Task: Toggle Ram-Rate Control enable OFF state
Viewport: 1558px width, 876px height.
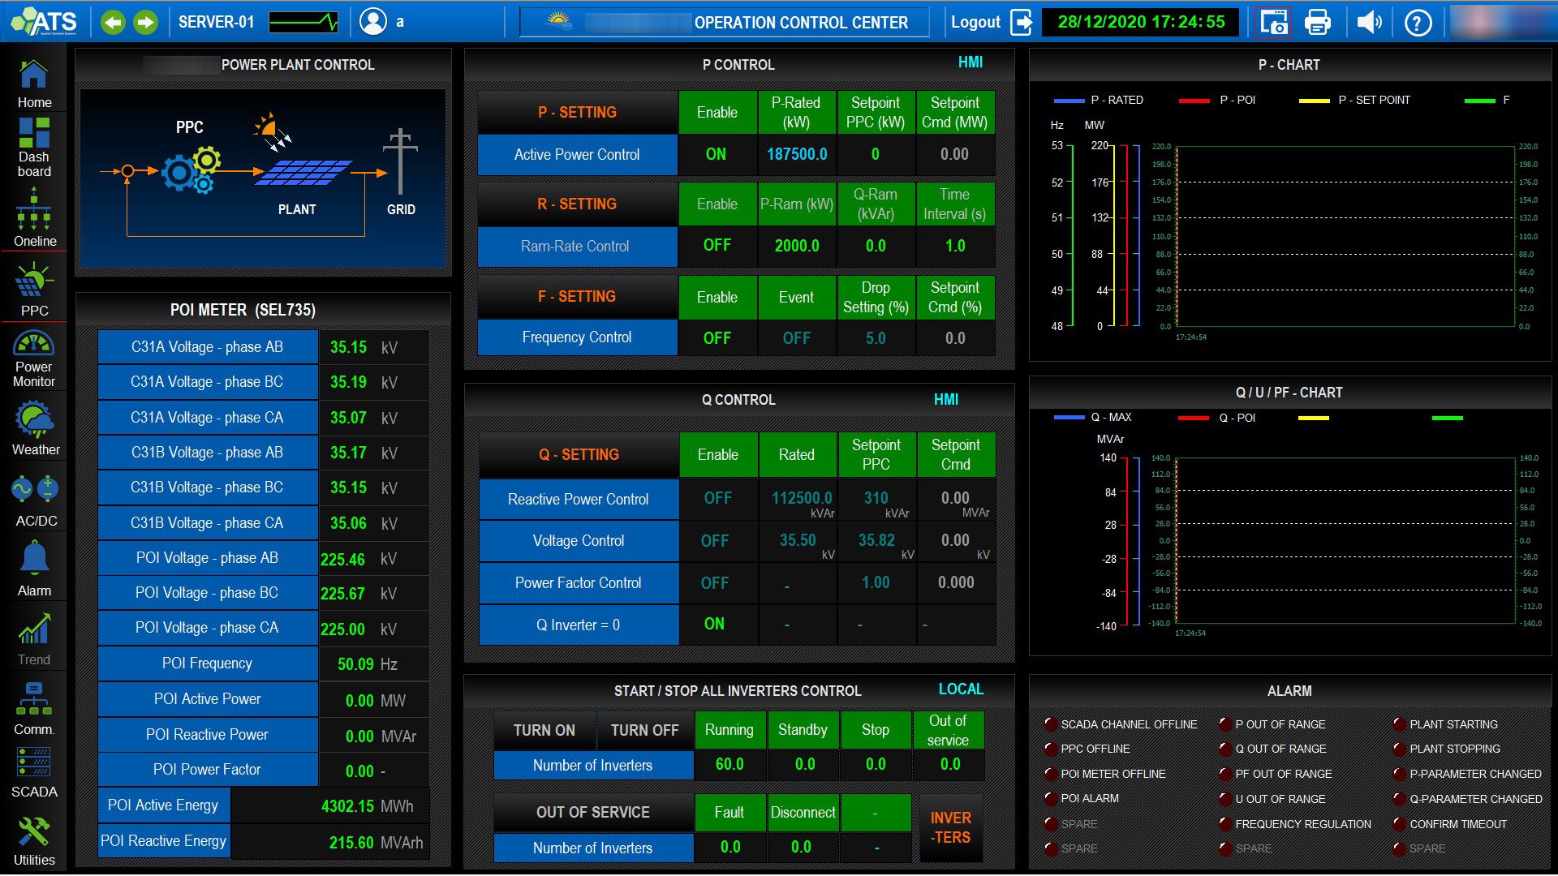Action: click(717, 246)
